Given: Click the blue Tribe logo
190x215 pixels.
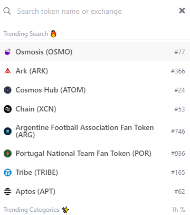Looking at the screenshot, I should [7, 172].
